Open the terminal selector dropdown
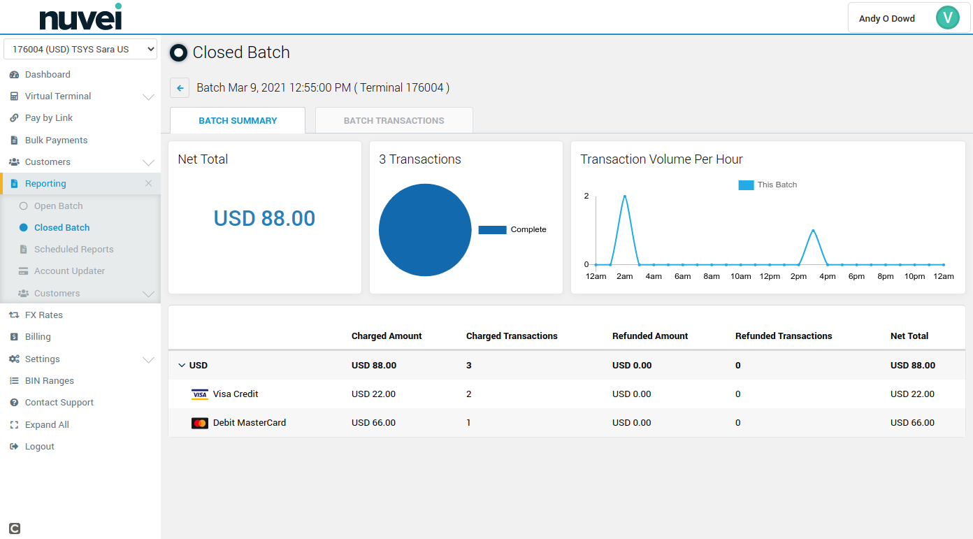Image resolution: width=973 pixels, height=539 pixels. pos(80,50)
